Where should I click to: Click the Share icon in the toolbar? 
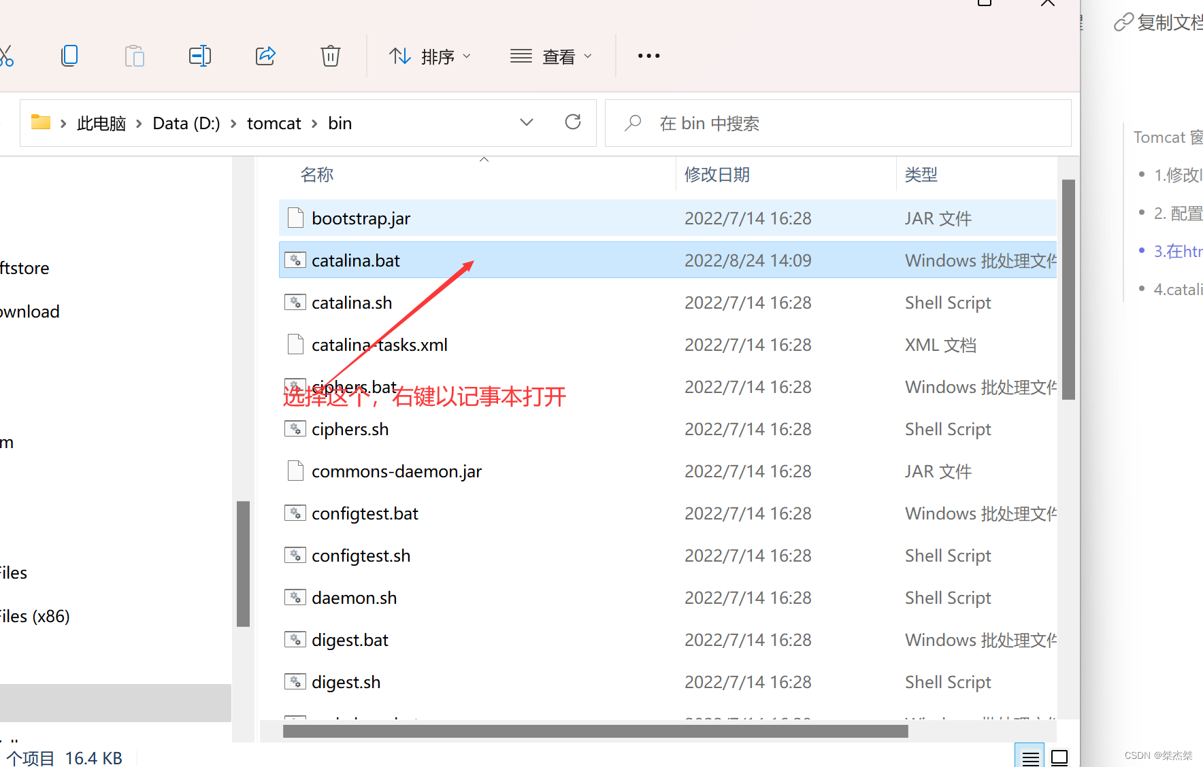(x=265, y=56)
